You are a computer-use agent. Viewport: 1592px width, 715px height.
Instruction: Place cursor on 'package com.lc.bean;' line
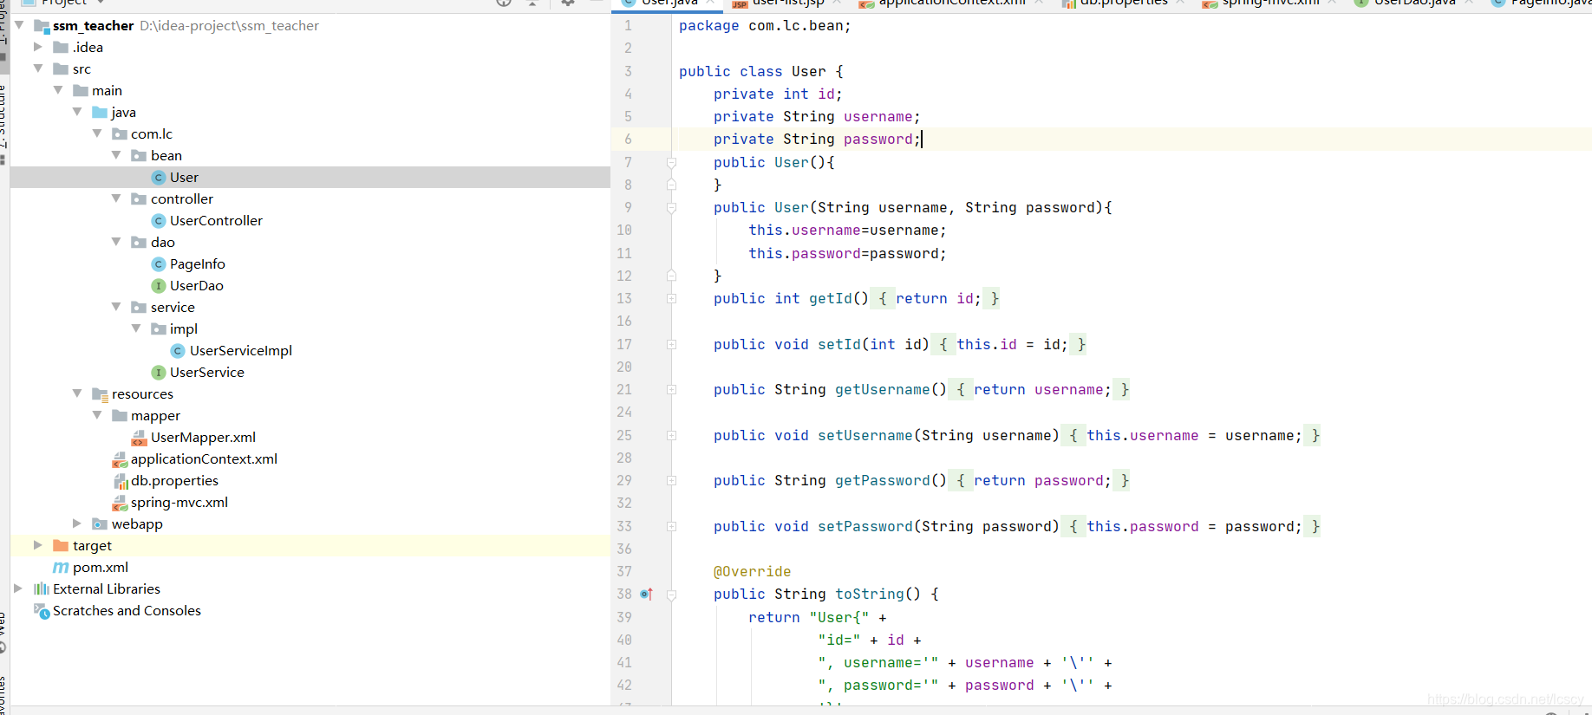[765, 26]
